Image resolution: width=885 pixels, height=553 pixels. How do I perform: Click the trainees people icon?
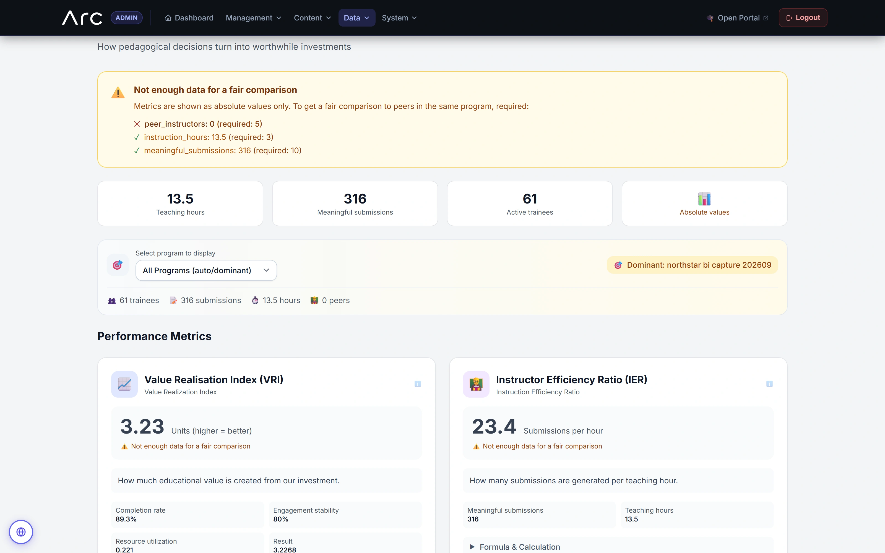coord(112,301)
